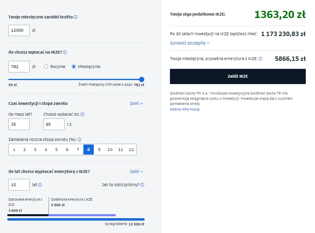The image size is (315, 233).
Task: Select the 'Miesięcznie' radio option
Action: point(74,66)
